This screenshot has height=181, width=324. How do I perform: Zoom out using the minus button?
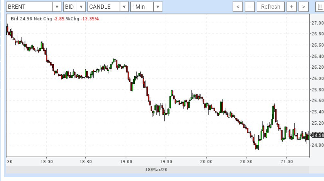(250, 7)
